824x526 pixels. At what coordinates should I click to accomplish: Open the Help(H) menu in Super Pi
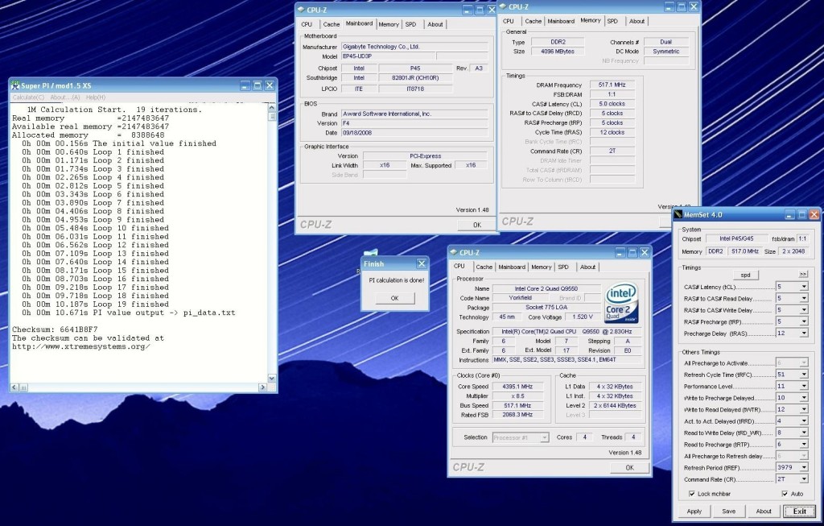click(x=96, y=97)
